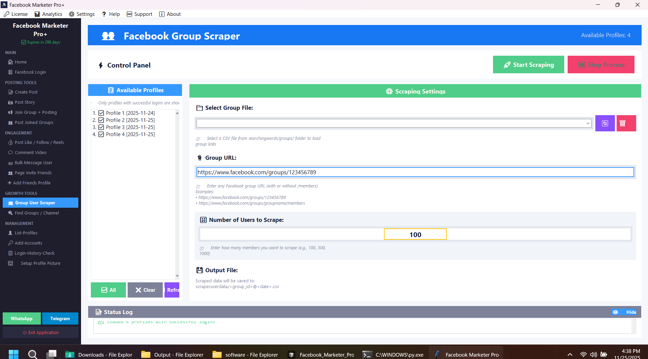Select the Post Story tool

click(x=24, y=102)
